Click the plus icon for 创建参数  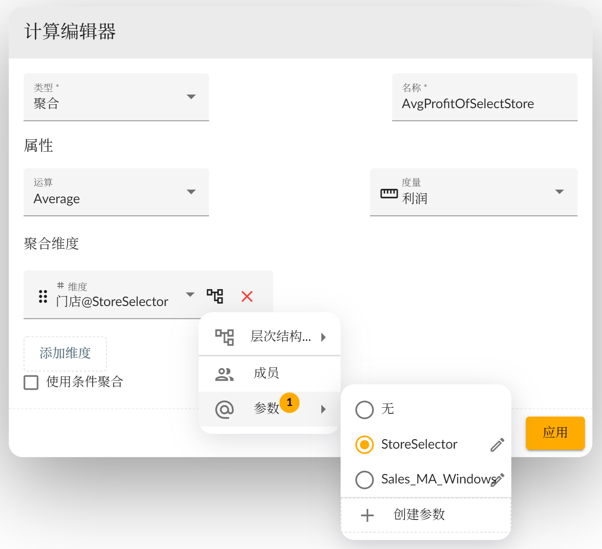[x=367, y=515]
